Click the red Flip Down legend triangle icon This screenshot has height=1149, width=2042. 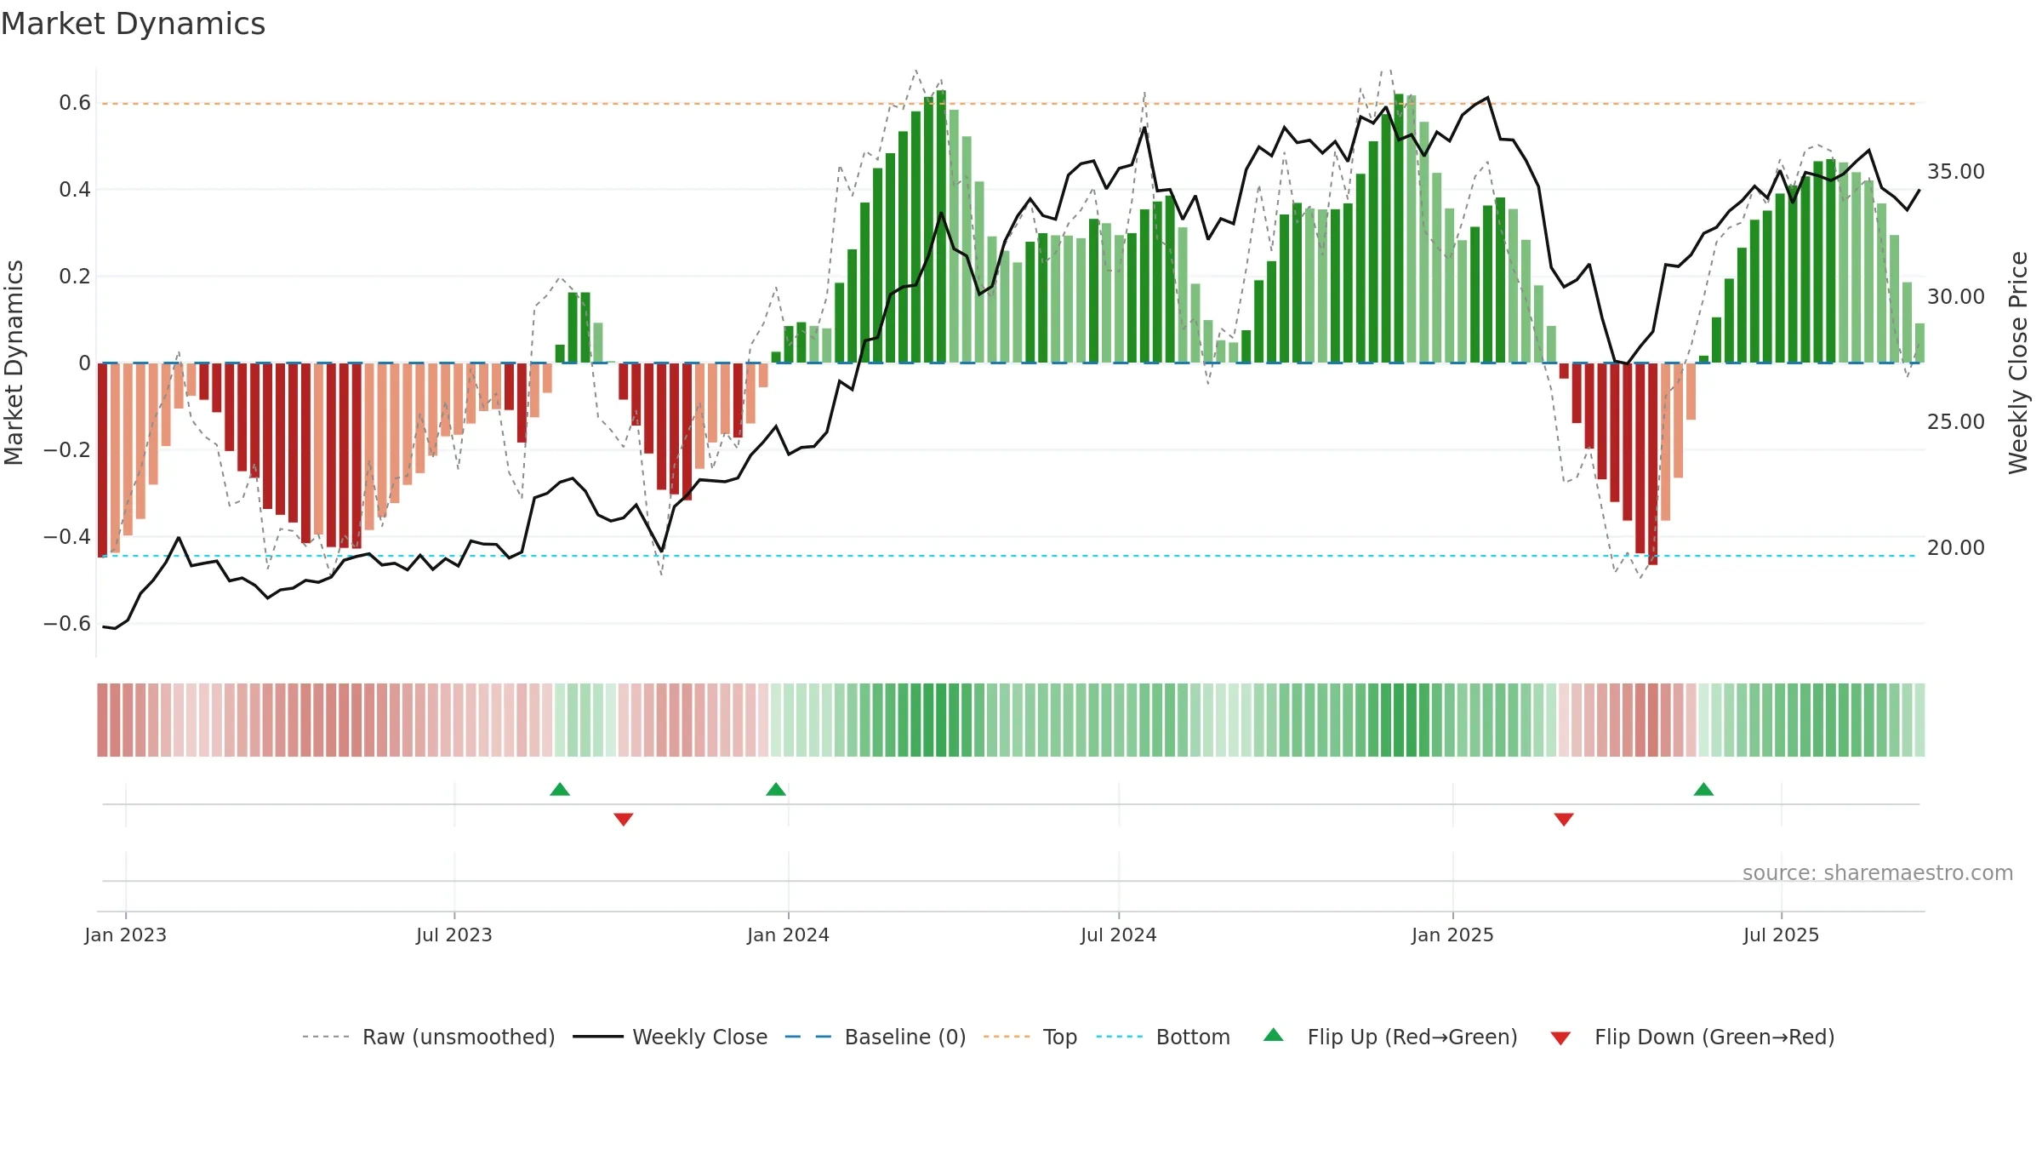click(1560, 1038)
